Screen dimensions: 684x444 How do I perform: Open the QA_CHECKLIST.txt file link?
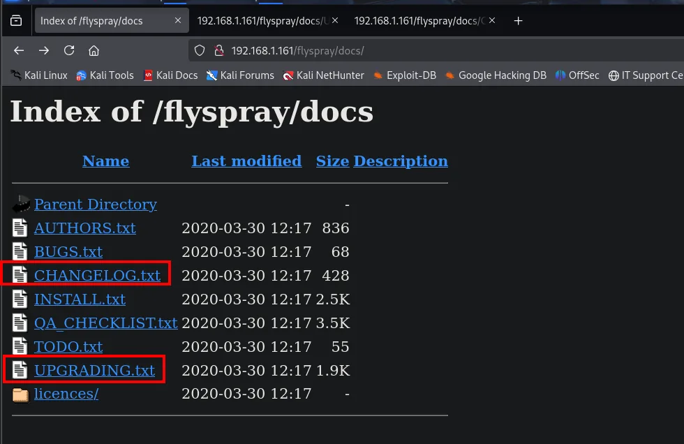[x=106, y=323]
